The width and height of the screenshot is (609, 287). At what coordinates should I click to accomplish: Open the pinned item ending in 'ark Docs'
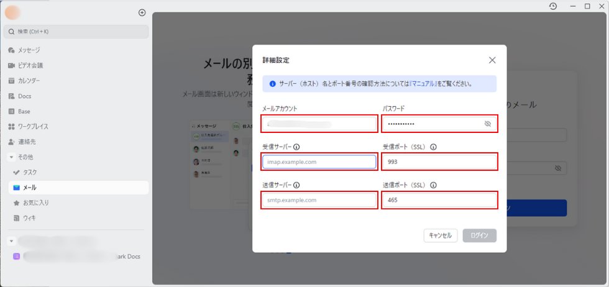(x=78, y=257)
